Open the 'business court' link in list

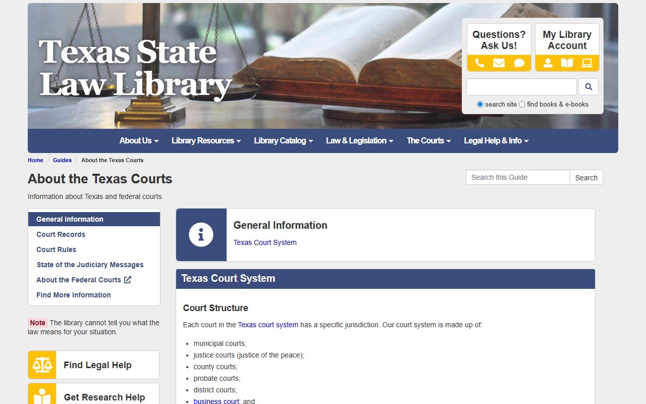point(217,401)
